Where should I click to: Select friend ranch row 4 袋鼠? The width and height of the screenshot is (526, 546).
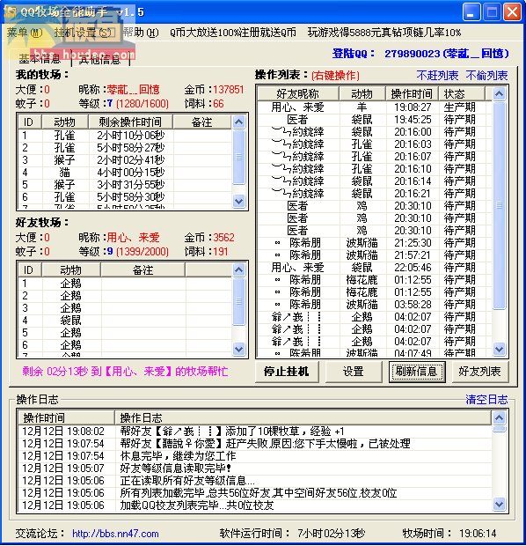(125, 320)
